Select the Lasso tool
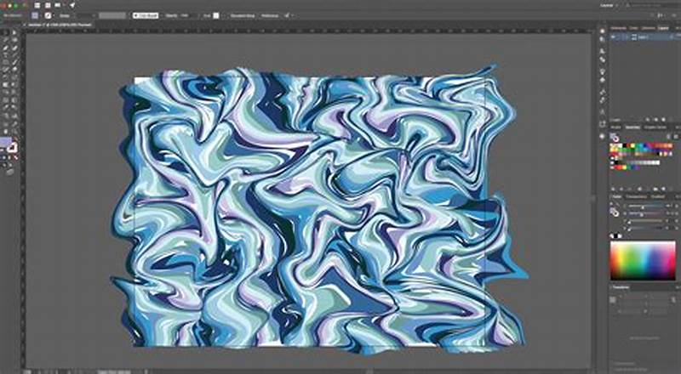 click(x=14, y=40)
